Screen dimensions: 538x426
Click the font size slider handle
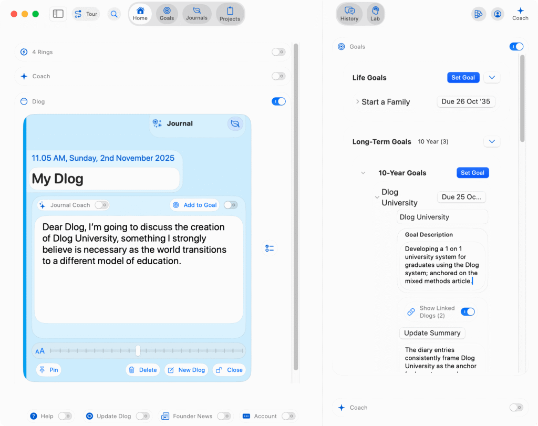(138, 350)
